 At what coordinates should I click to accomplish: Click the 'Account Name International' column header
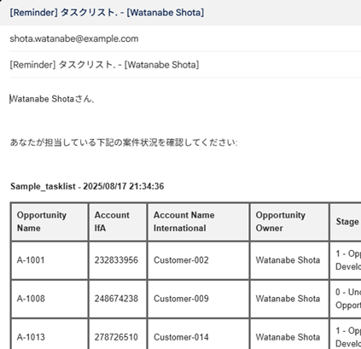pyautogui.click(x=199, y=222)
